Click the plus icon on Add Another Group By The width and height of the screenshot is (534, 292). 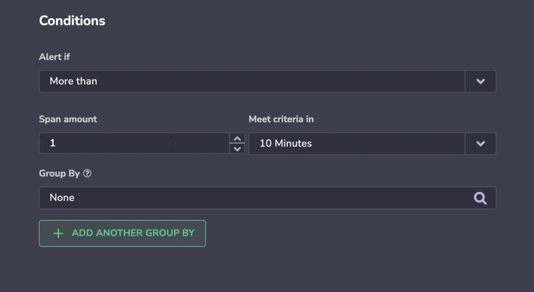point(58,233)
